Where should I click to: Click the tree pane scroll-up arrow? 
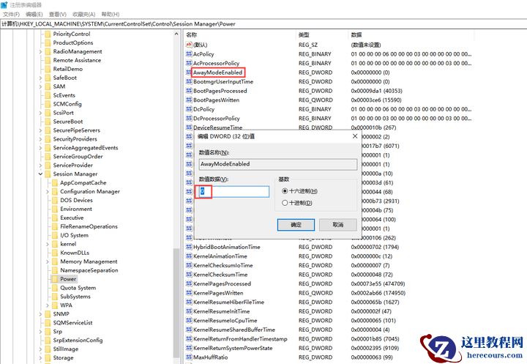[x=176, y=34]
